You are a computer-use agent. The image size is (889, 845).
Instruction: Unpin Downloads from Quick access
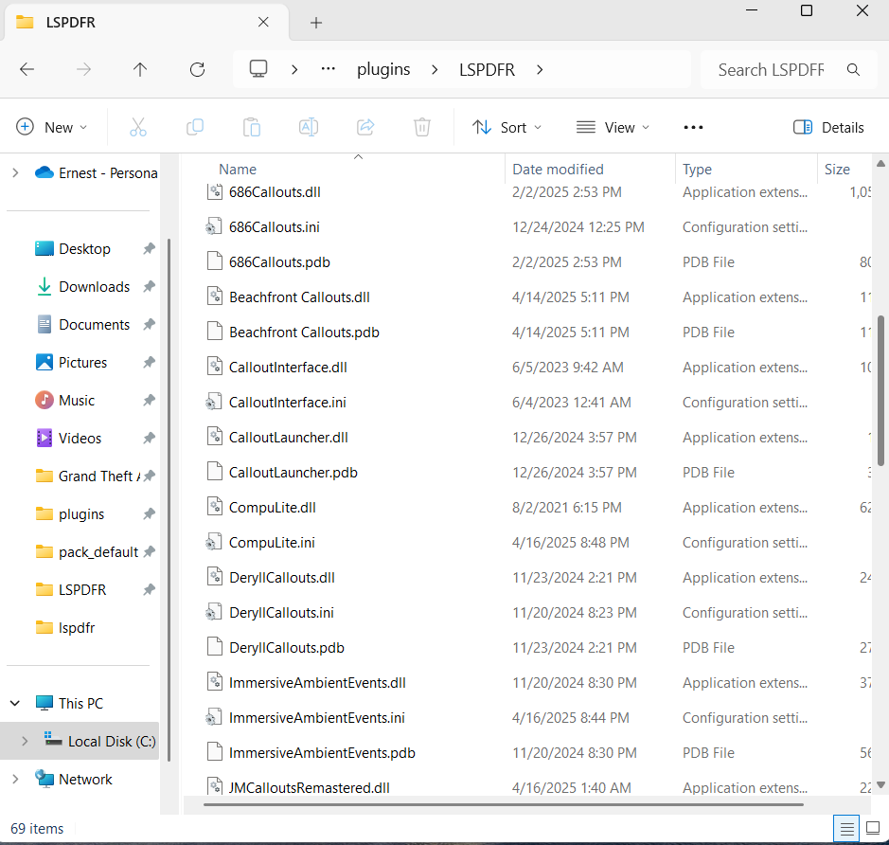(149, 287)
